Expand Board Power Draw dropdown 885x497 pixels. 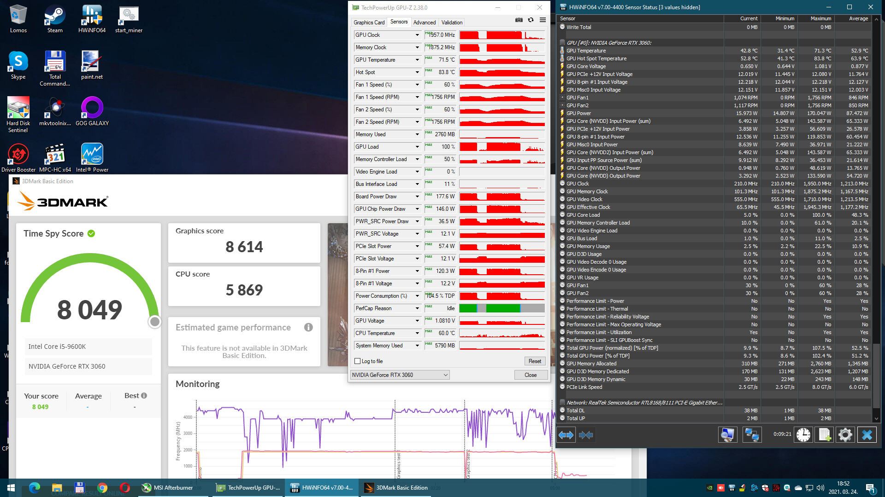click(417, 196)
